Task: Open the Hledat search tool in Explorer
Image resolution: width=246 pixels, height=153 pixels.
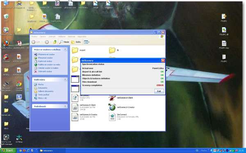Action: (x=64, y=42)
